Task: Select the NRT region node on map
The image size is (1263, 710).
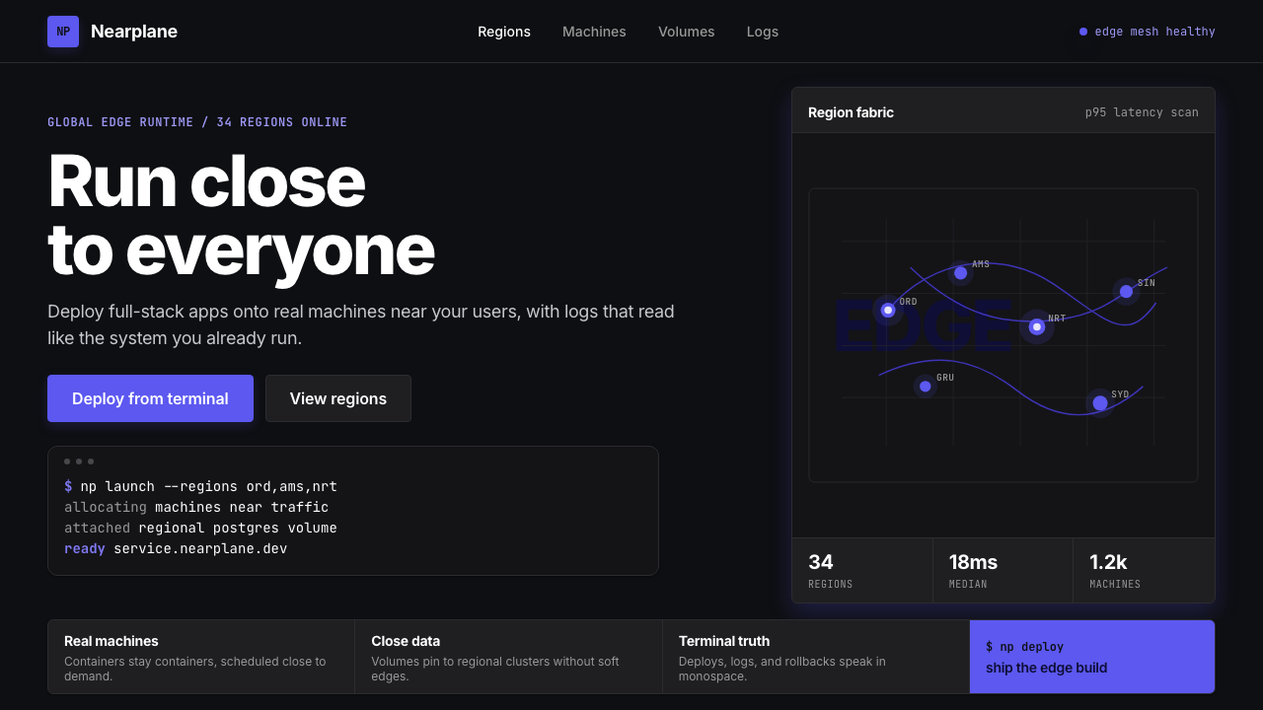Action: point(1037,326)
